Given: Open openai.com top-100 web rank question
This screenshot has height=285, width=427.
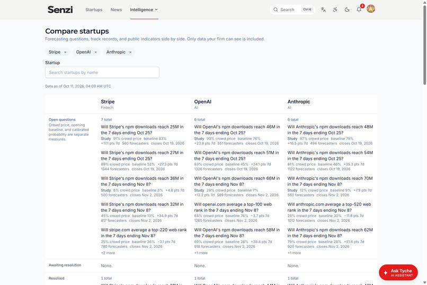Looking at the screenshot, I should pos(233,208).
